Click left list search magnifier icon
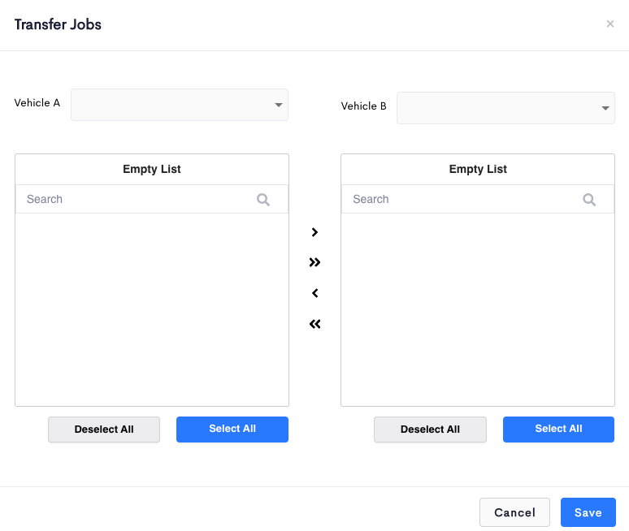This screenshot has height=531, width=629. point(263,199)
